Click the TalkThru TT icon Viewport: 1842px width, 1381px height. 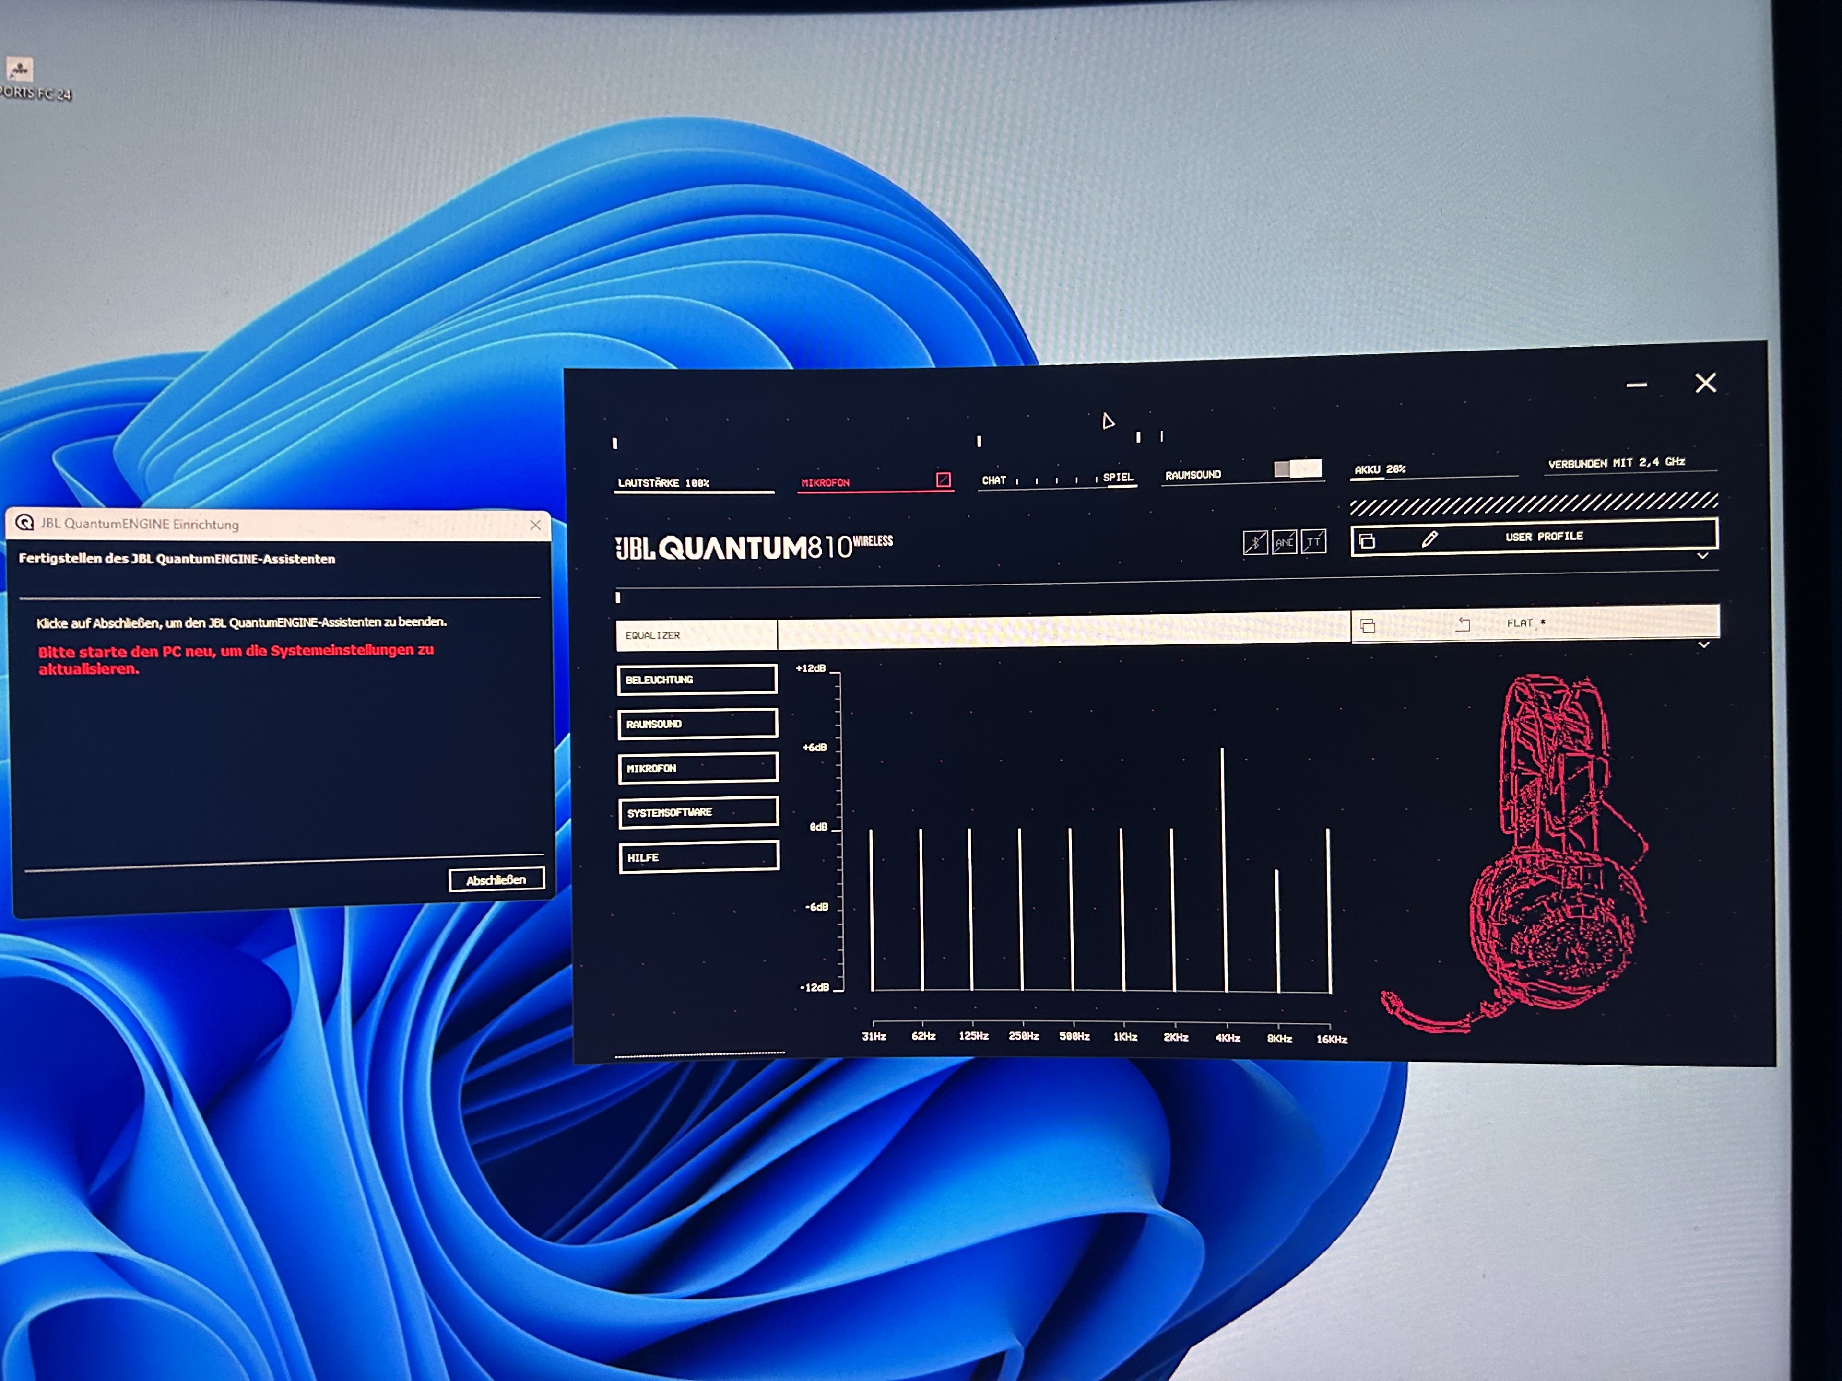point(1313,542)
